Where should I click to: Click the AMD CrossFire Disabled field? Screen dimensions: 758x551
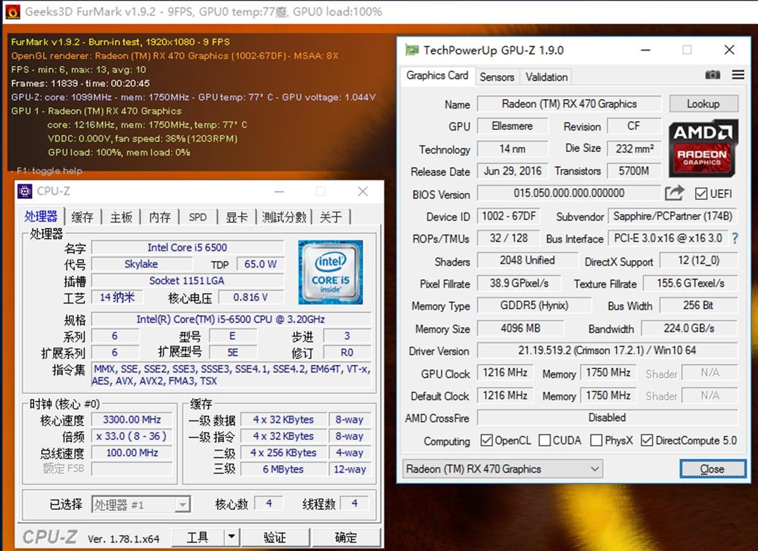pos(607,418)
